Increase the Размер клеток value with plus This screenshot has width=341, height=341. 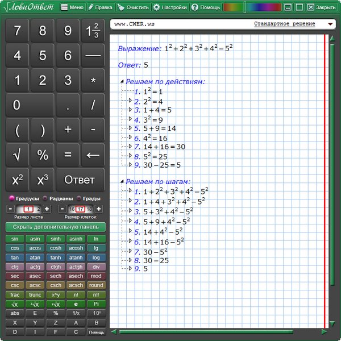point(98,209)
